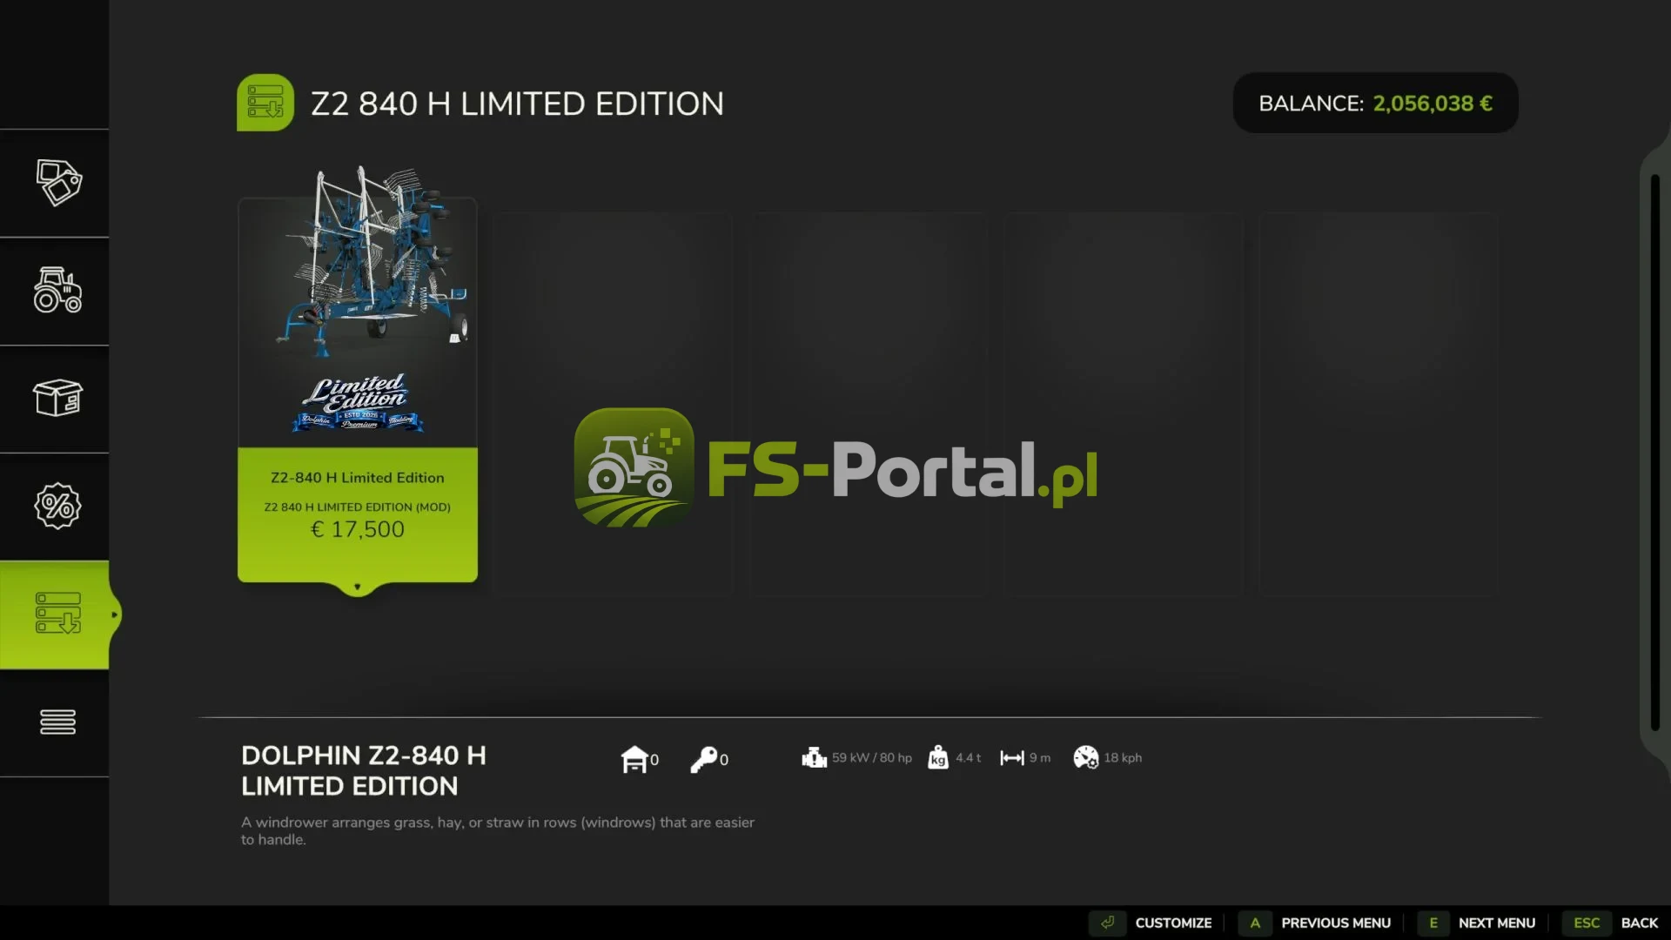Screen dimensions: 1671x940
Task: Expand the arrow below the selected item card
Action: coord(357,587)
